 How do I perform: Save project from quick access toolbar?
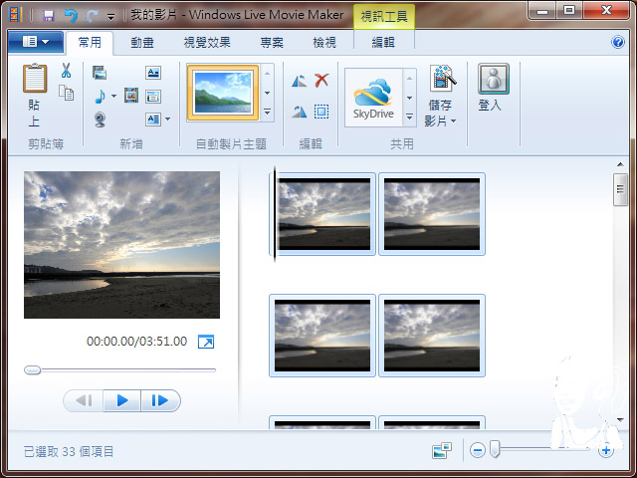(49, 16)
